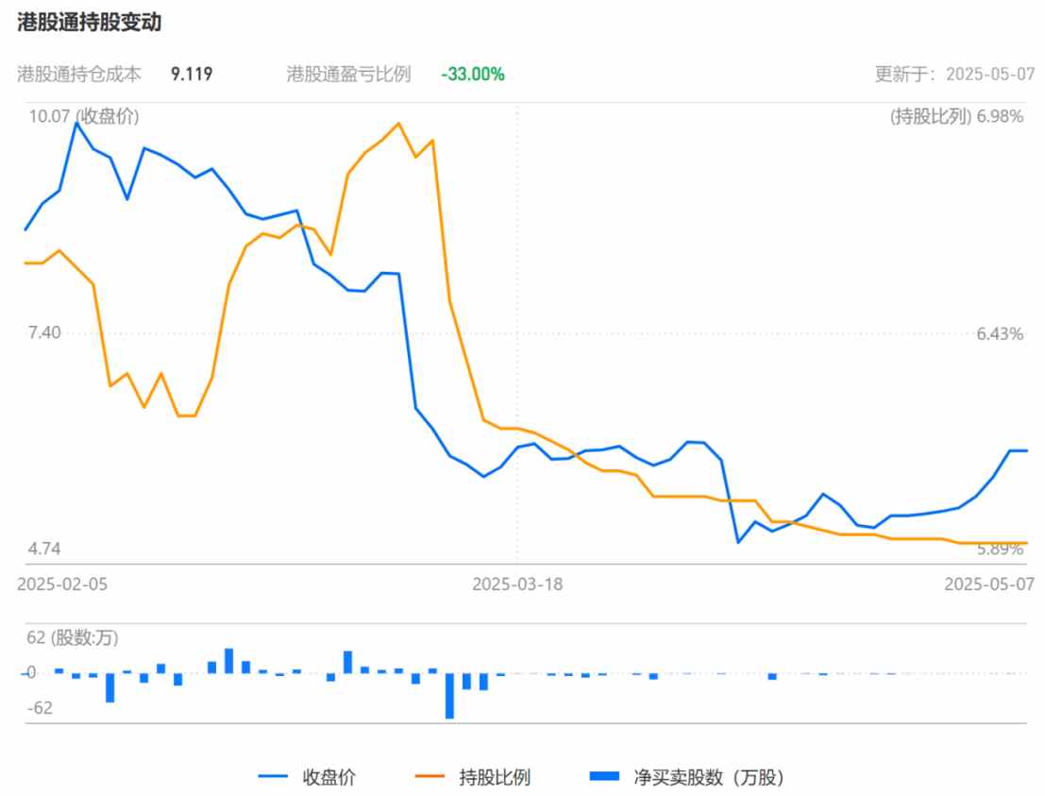Click the 9.119 holding cost value
This screenshot has height=796, width=1045.
[x=192, y=74]
